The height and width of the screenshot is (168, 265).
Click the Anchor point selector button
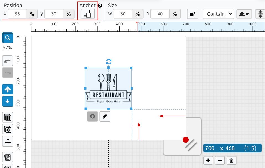87,14
